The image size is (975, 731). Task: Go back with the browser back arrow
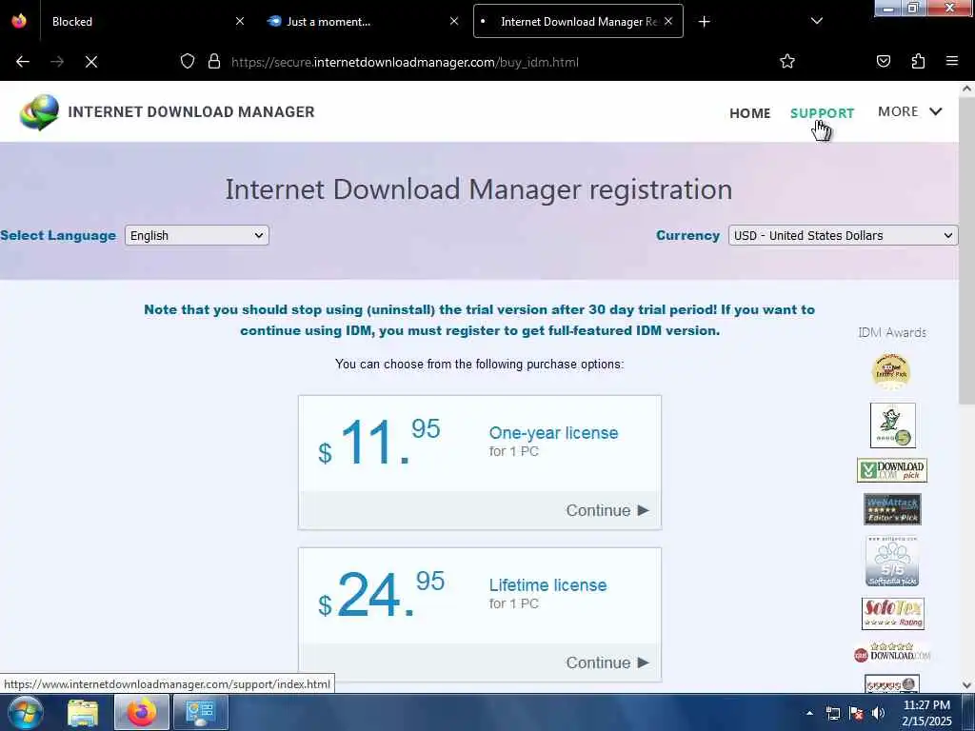click(x=23, y=62)
